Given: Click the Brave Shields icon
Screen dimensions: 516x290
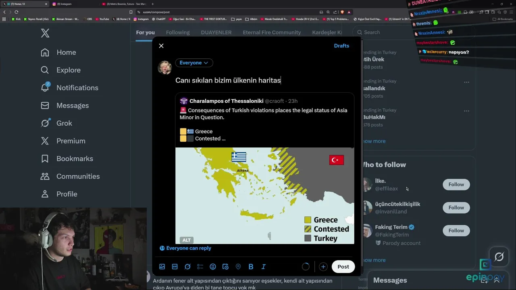Looking at the screenshot, I should [x=342, y=12].
